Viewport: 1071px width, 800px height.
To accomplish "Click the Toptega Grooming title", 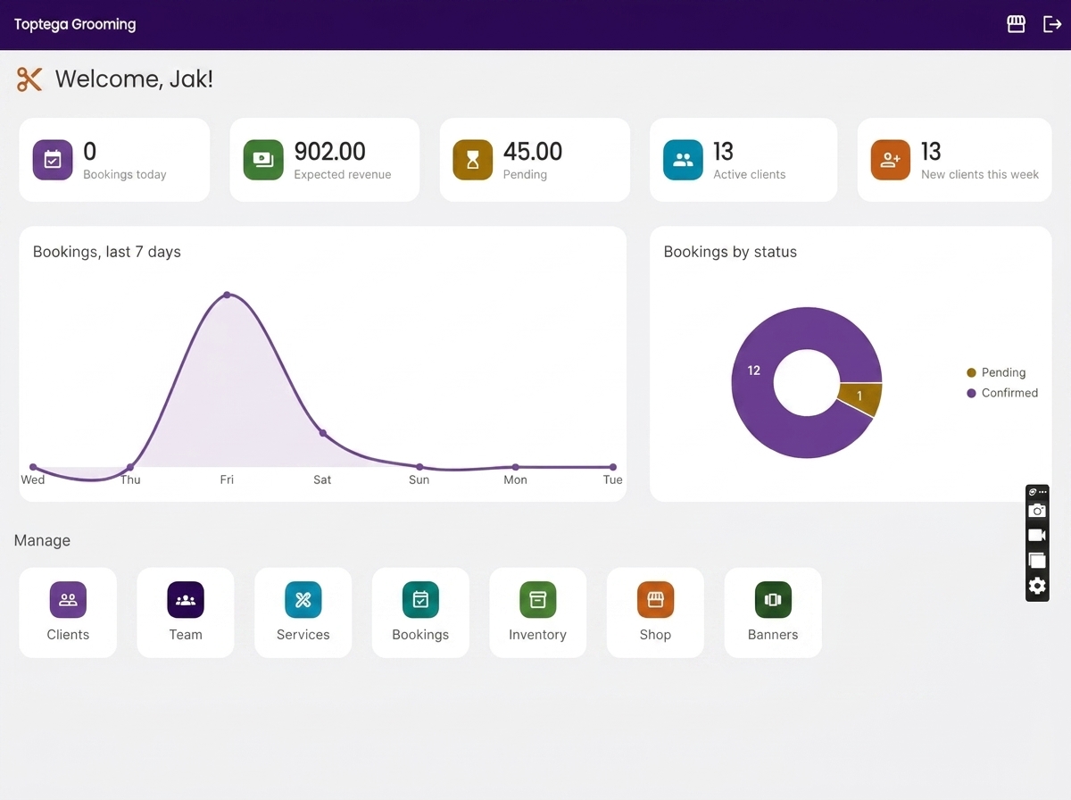I will point(75,24).
